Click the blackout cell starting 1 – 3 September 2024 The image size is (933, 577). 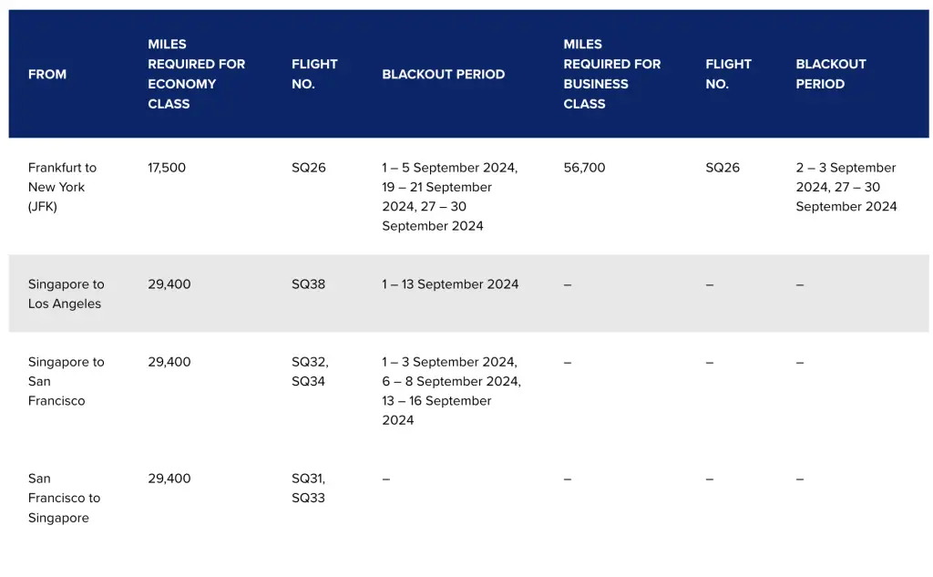click(451, 391)
